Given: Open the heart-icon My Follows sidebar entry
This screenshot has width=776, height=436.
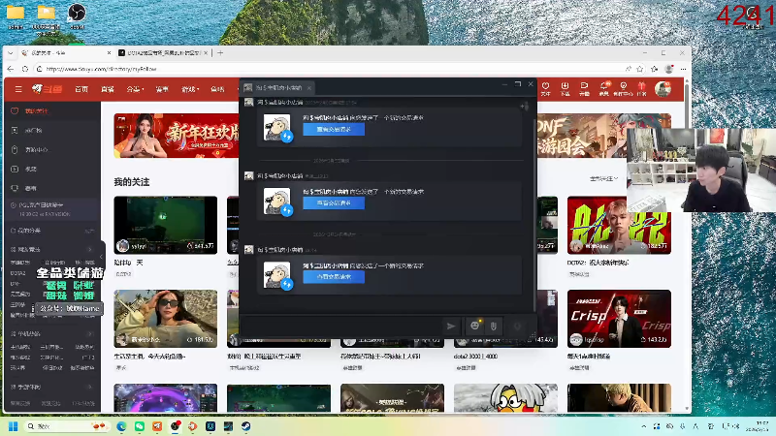Looking at the screenshot, I should (52, 110).
